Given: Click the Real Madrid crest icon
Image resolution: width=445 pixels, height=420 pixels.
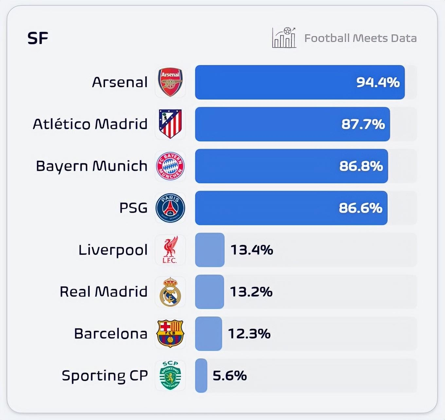Looking at the screenshot, I should click(x=170, y=292).
